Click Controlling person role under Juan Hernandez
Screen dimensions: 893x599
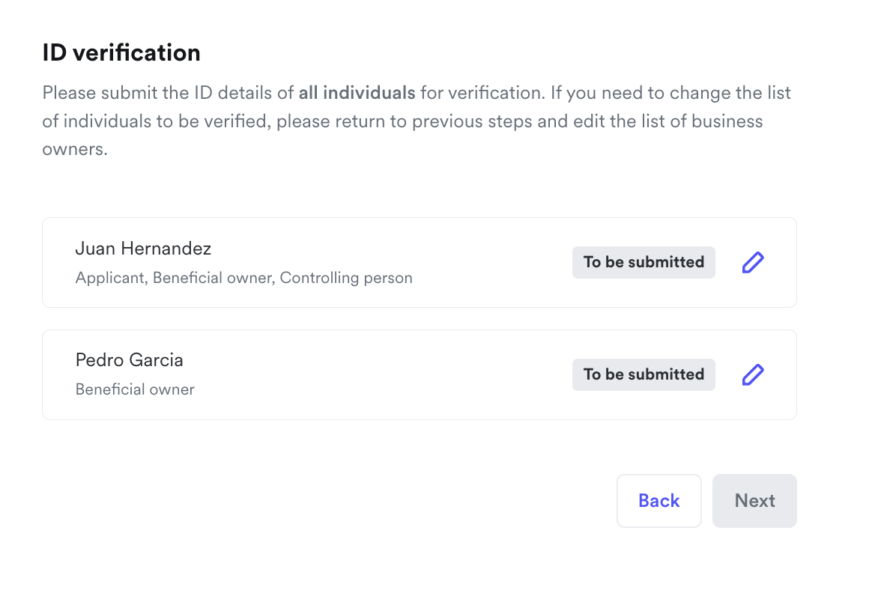coord(346,278)
